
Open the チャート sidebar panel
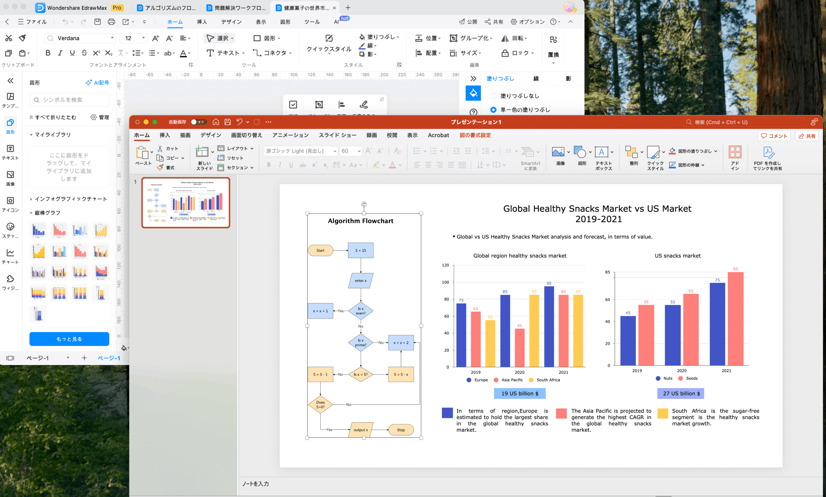[10, 256]
